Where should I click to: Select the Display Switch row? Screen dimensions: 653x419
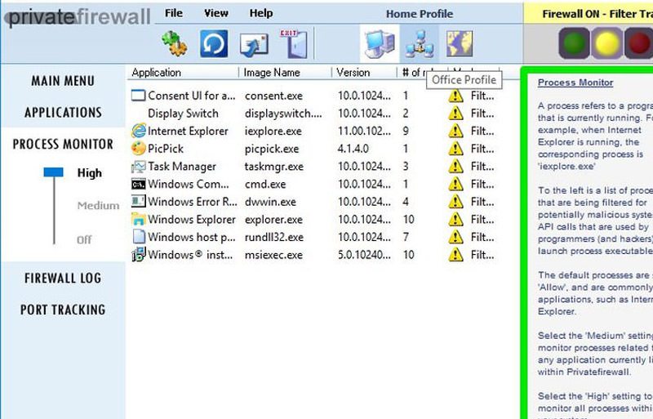313,114
